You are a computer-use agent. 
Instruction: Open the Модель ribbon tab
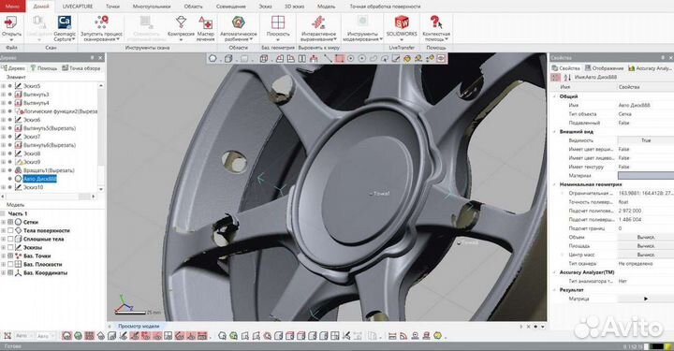click(327, 7)
